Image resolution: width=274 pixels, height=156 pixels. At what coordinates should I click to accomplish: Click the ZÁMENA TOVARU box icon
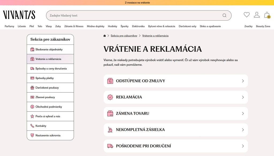[x=110, y=113]
